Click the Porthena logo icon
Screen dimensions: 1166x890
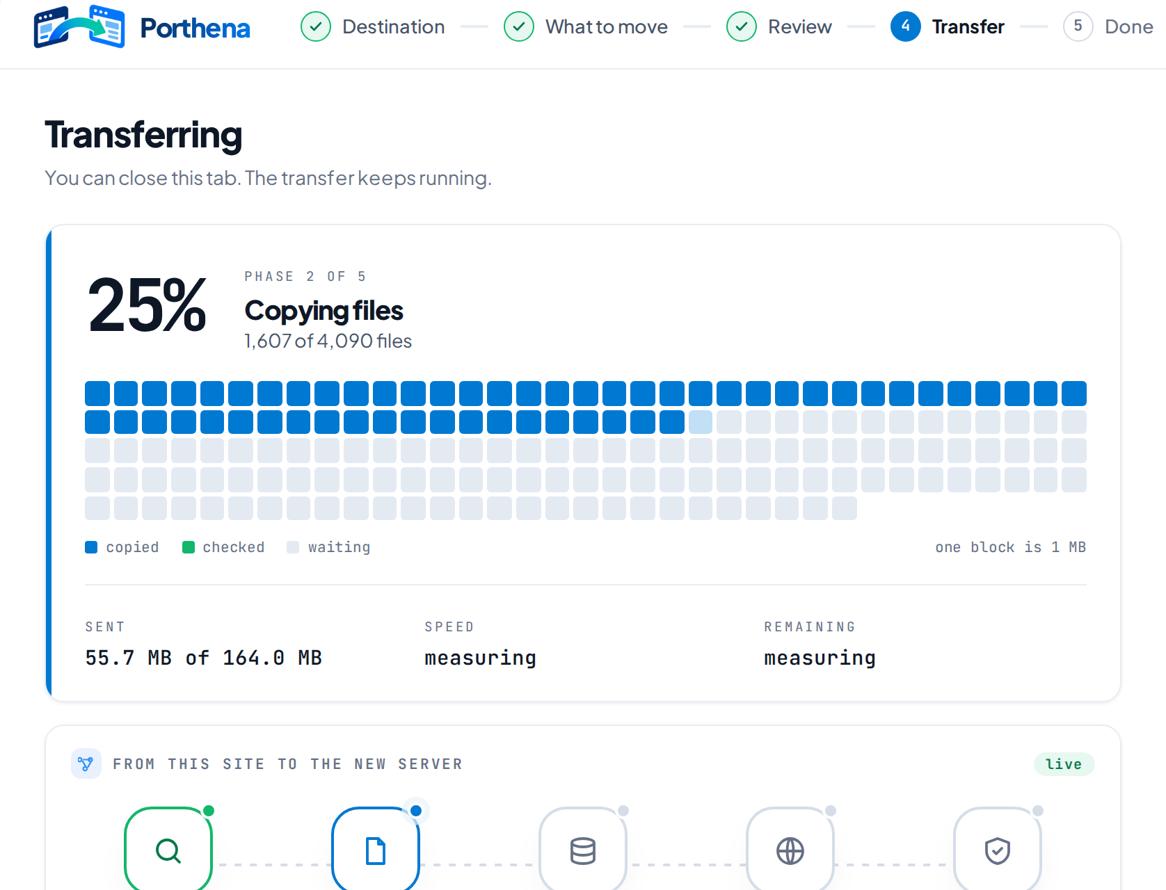tap(79, 27)
